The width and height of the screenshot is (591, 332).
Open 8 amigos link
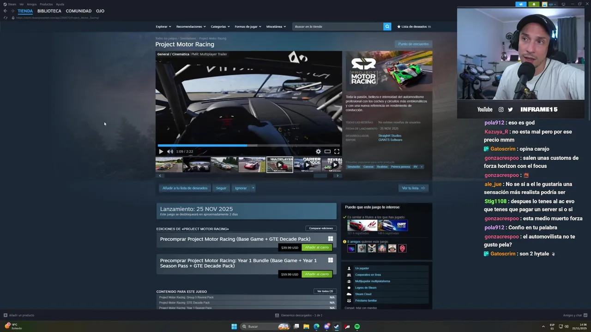click(x=355, y=242)
